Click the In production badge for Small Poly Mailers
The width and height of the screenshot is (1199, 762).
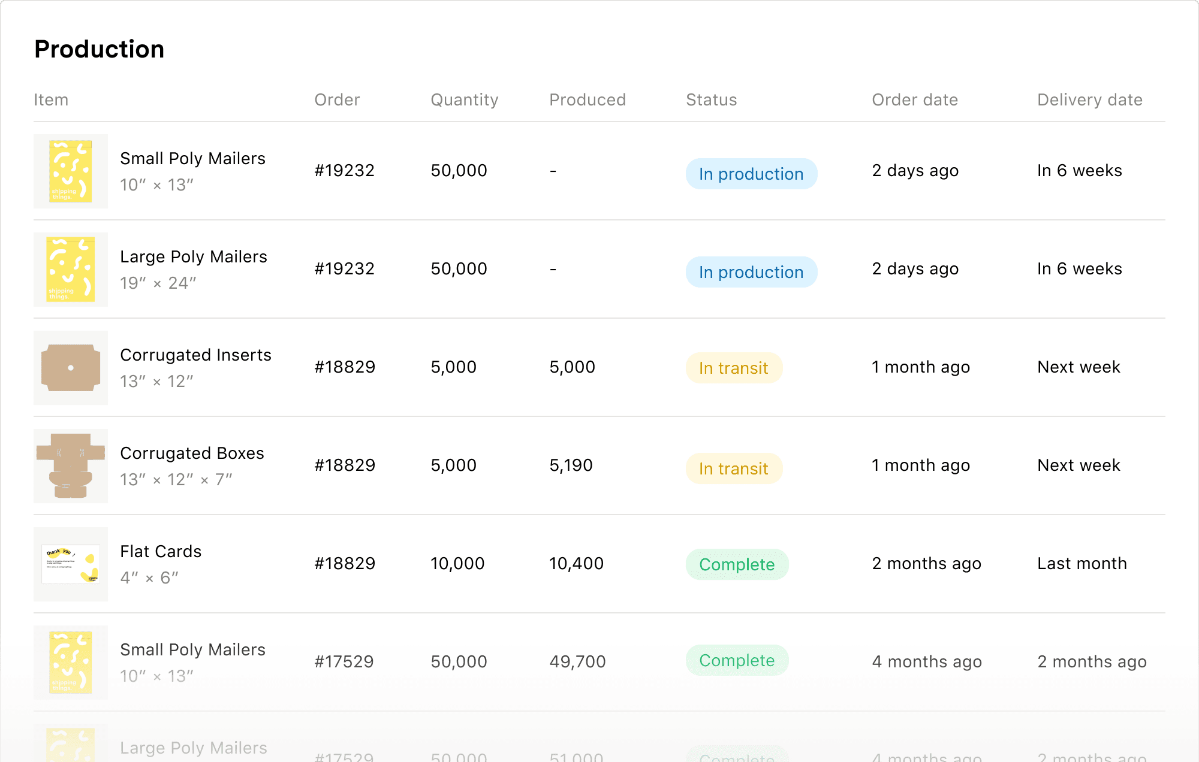tap(751, 174)
